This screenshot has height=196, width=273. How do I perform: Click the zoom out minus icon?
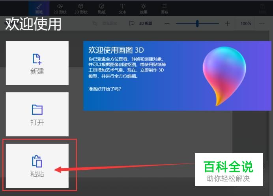point(167,24)
